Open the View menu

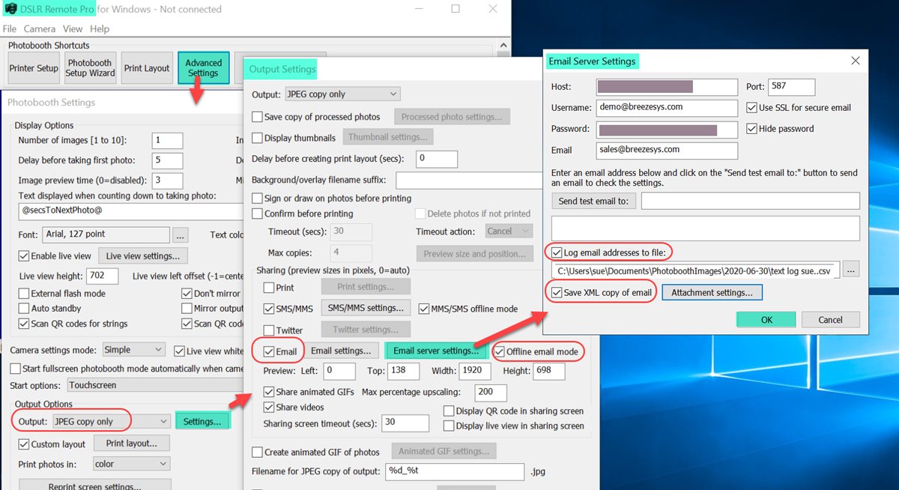pos(73,28)
